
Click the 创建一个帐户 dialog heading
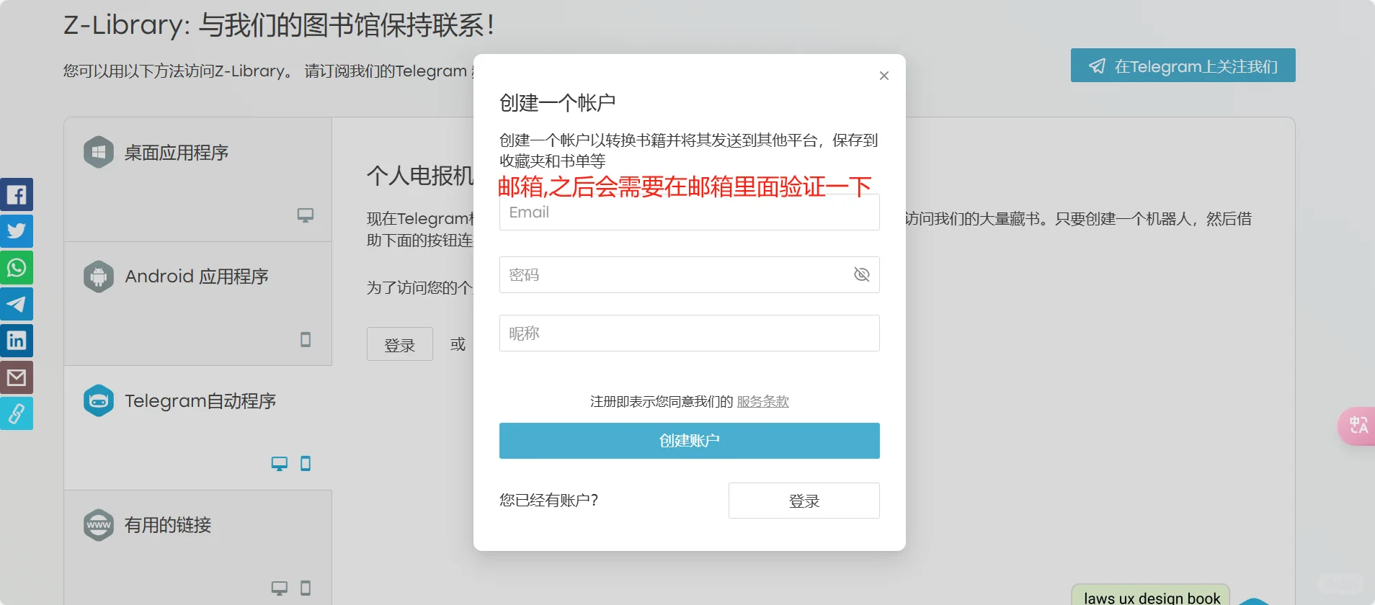(x=557, y=103)
